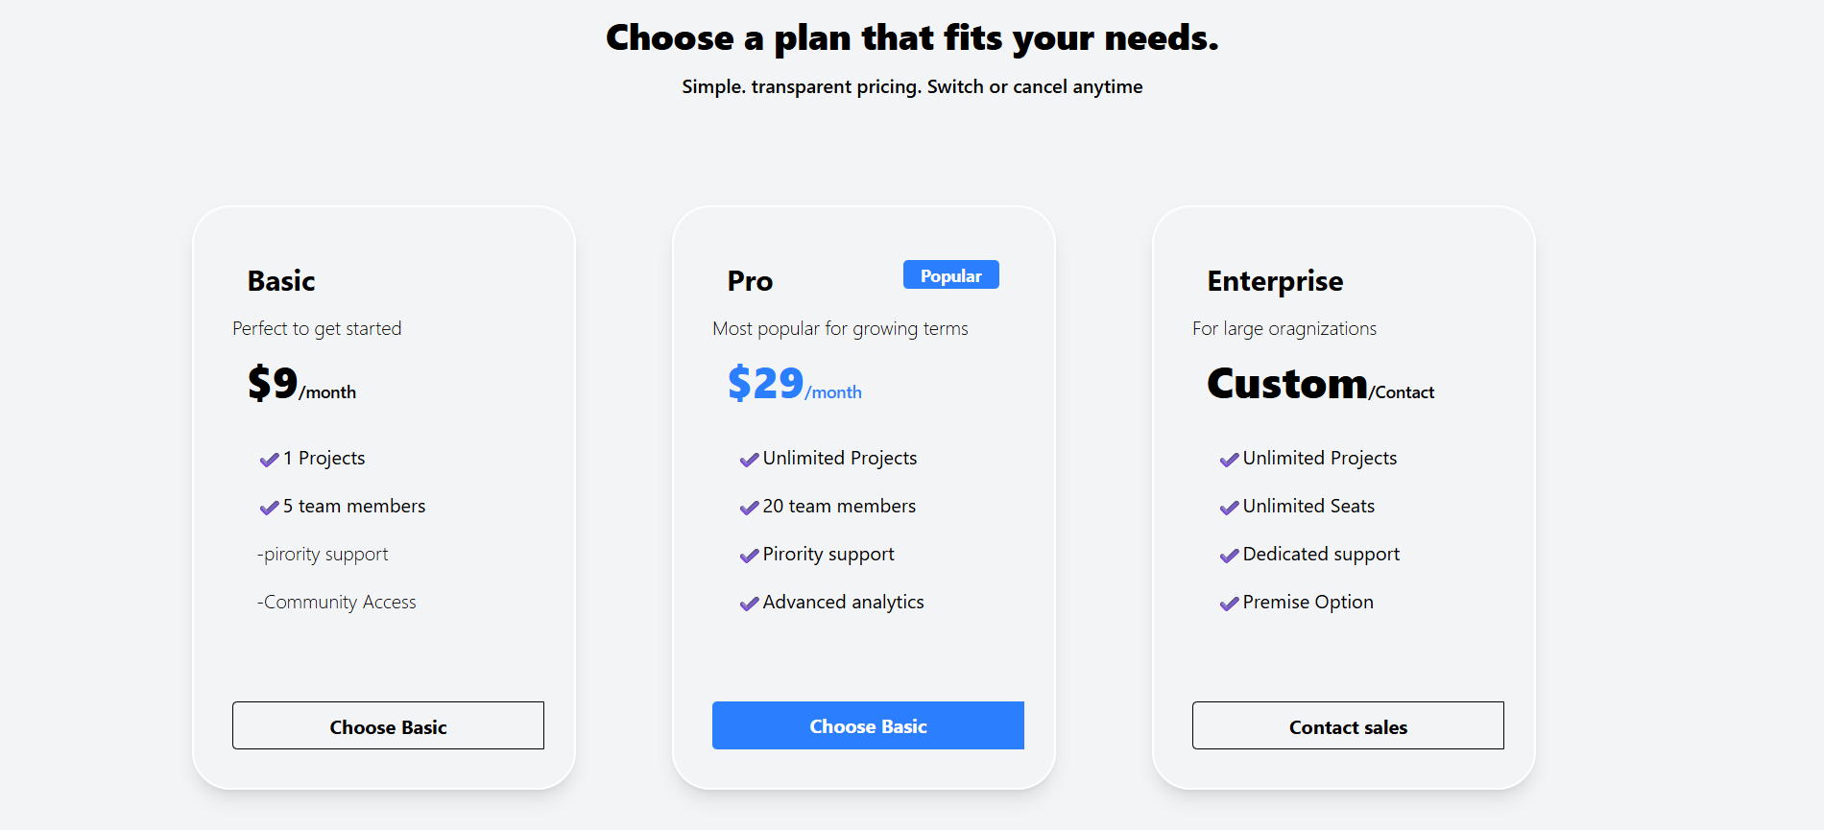Click the checkmark beside "20 team members"
The width and height of the screenshot is (1824, 830).
(x=749, y=508)
